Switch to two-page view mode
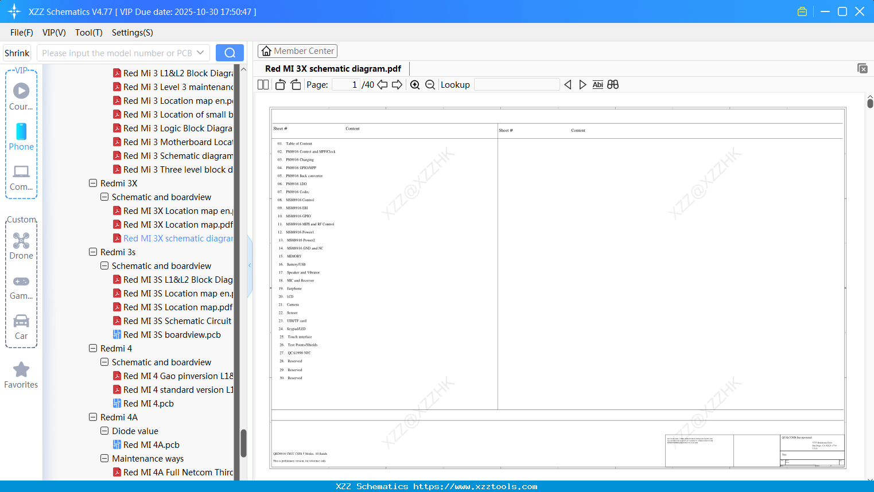874x492 pixels. (x=262, y=84)
